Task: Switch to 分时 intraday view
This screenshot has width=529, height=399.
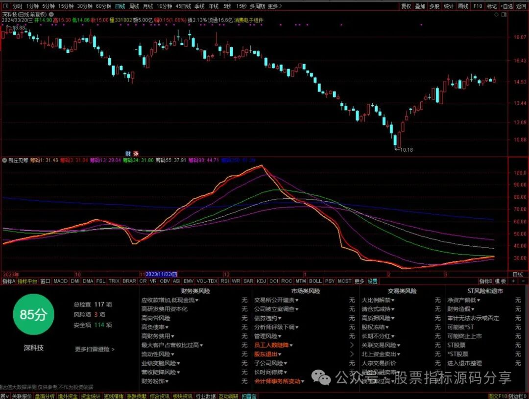Action: 18,6
